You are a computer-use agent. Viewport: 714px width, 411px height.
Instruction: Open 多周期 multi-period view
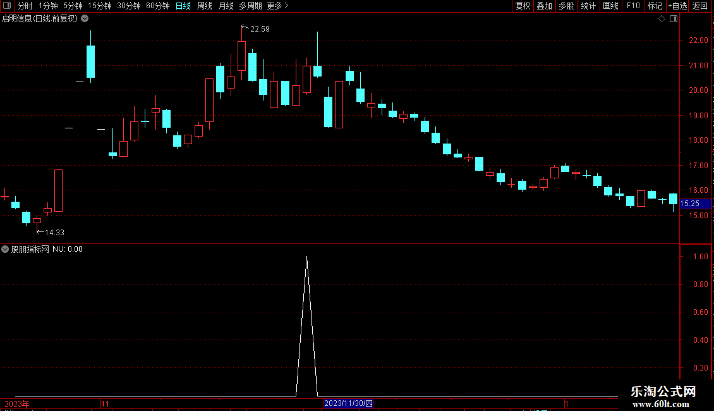click(x=250, y=6)
